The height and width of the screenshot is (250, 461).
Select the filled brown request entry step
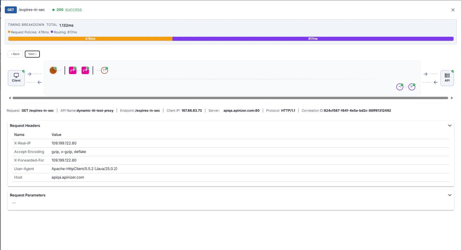53,70
